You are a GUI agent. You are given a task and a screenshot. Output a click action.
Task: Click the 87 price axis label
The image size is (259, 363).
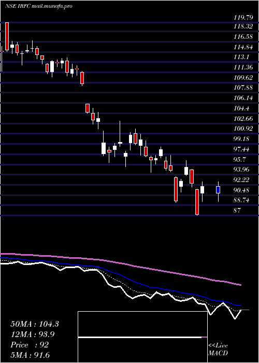tap(237, 210)
